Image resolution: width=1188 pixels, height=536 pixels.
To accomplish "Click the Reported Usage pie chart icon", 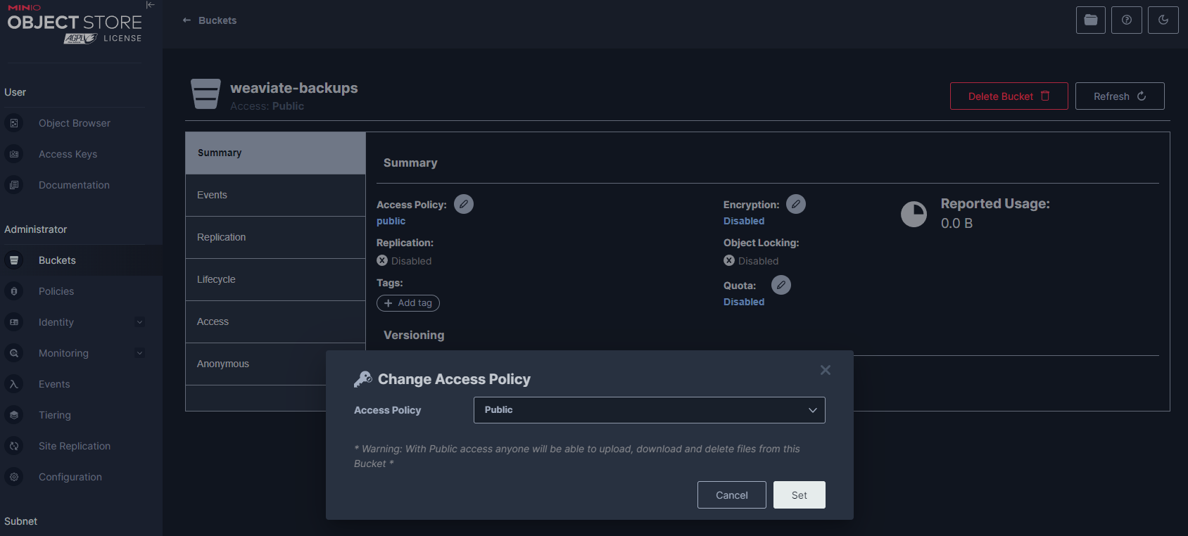I will (x=914, y=214).
